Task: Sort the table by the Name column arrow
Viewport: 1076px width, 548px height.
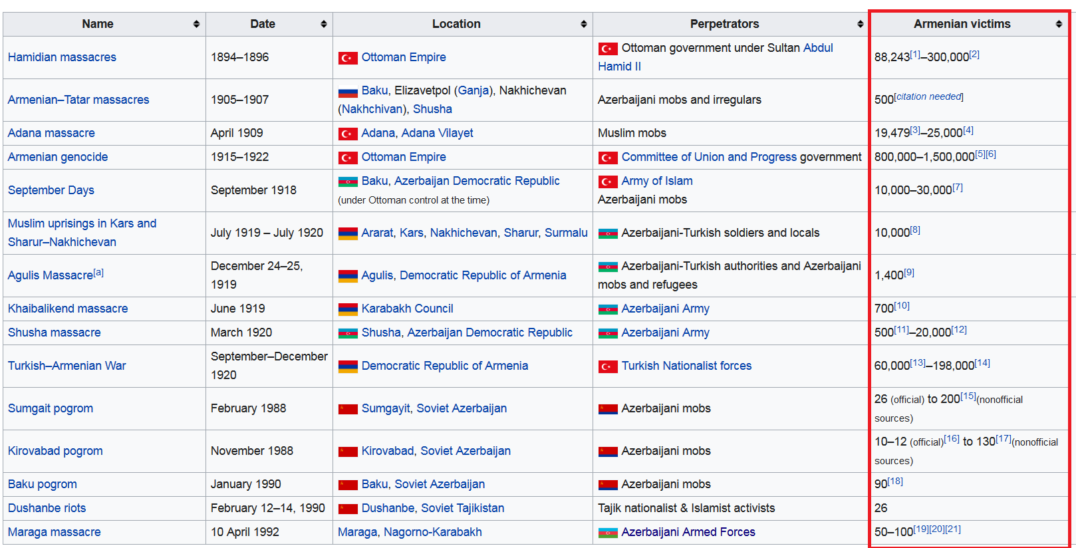Action: pyautogui.click(x=196, y=24)
